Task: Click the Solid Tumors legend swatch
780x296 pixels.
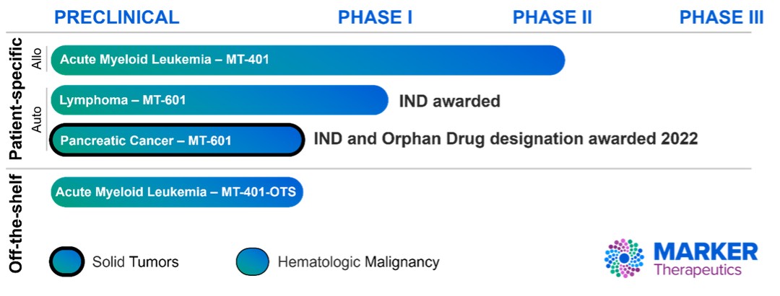Action: 65,261
